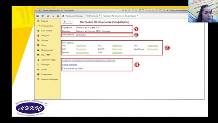This screenshot has height=123, width=218.
Task: Open users link 'Вы и еще 2'
Action: point(81,35)
